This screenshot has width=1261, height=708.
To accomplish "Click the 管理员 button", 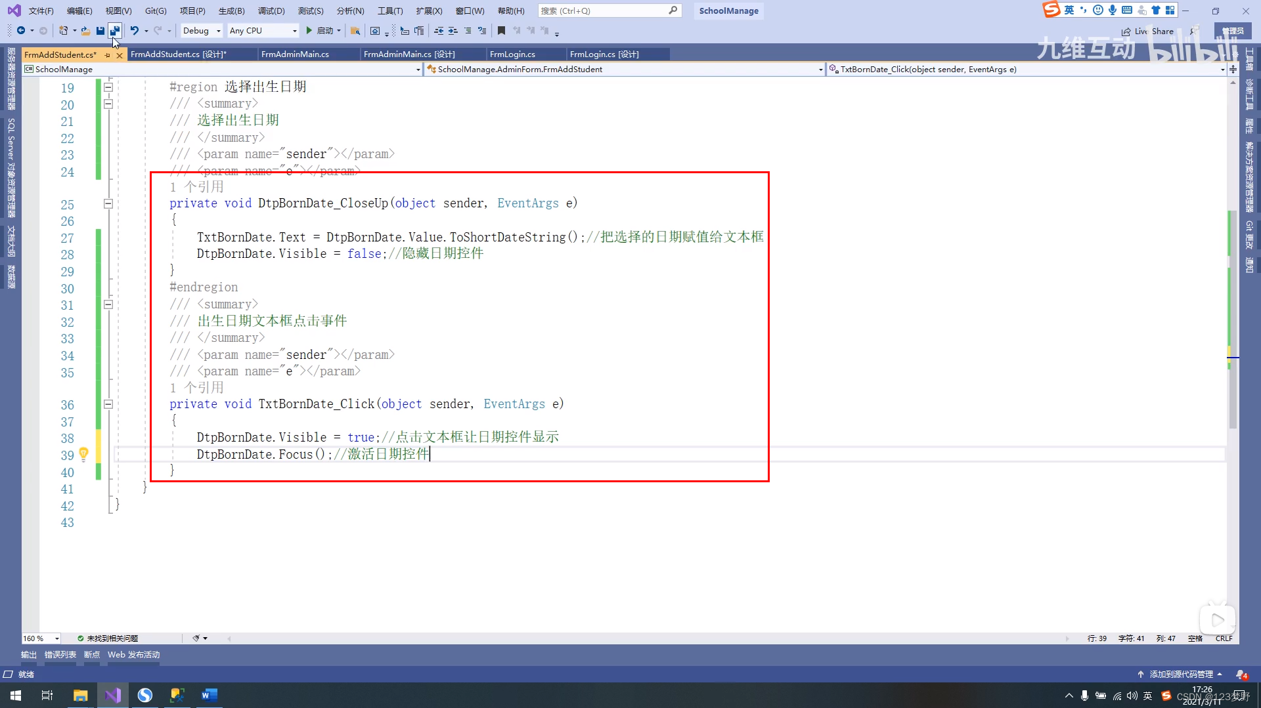I will coord(1233,31).
